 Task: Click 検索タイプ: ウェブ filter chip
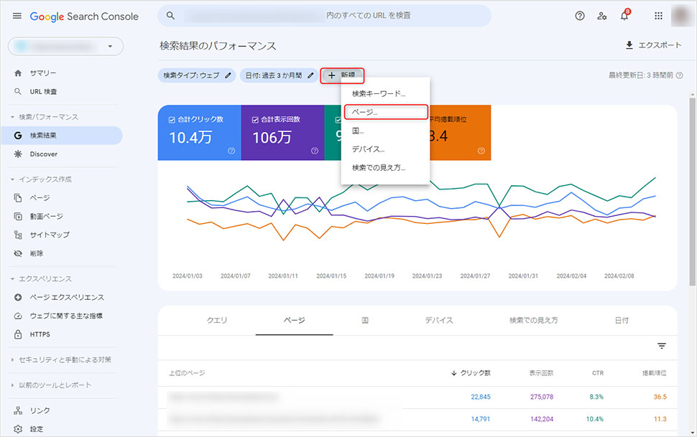197,75
